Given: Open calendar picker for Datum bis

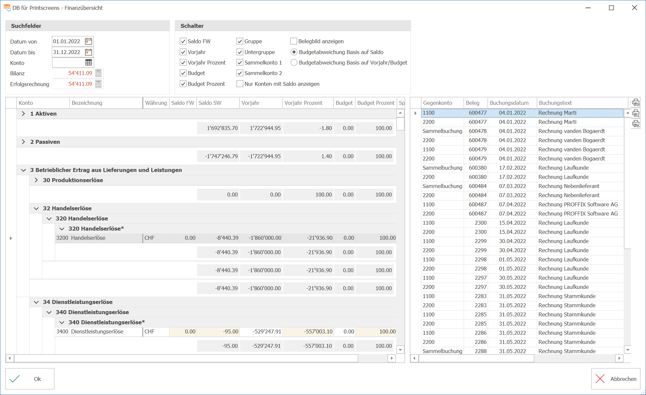Looking at the screenshot, I should (89, 52).
